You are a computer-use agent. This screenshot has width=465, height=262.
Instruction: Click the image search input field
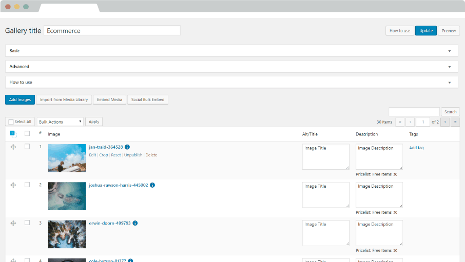click(414, 112)
